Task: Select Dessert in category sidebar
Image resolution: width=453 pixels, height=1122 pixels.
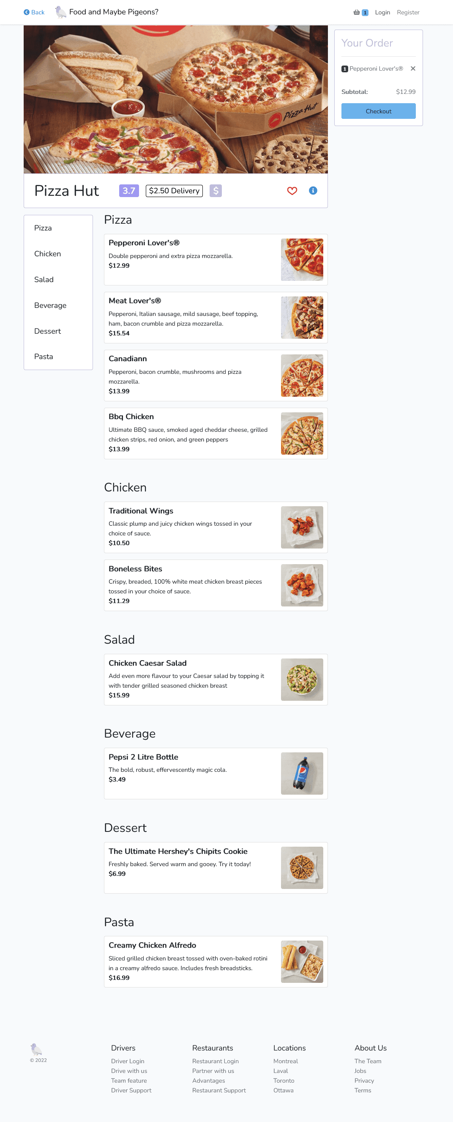Action: click(47, 331)
